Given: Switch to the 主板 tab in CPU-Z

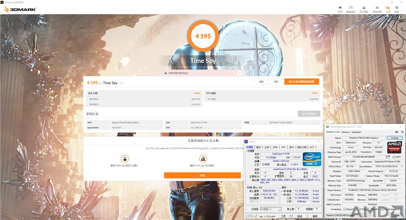Looking at the screenshot, I should click(x=267, y=147).
